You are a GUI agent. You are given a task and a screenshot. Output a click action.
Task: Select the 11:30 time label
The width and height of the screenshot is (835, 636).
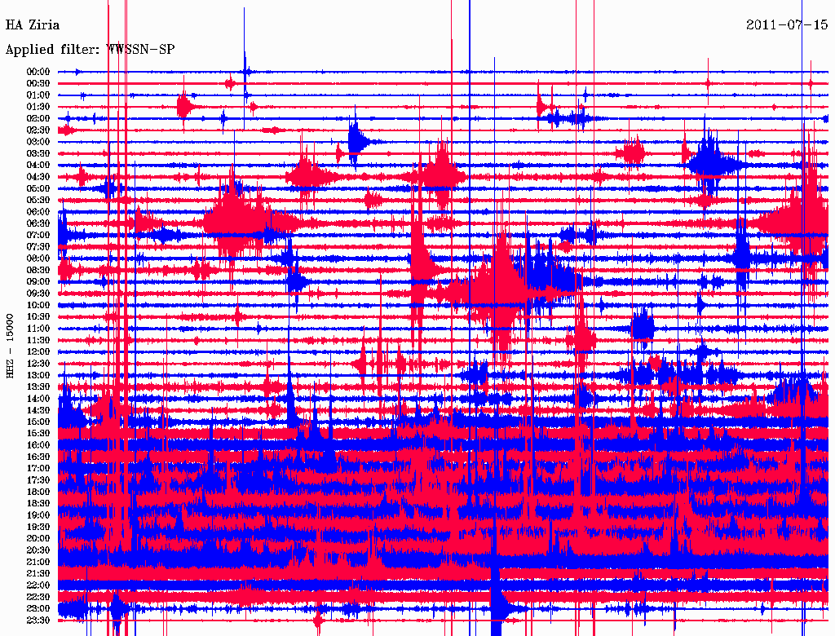(38, 340)
